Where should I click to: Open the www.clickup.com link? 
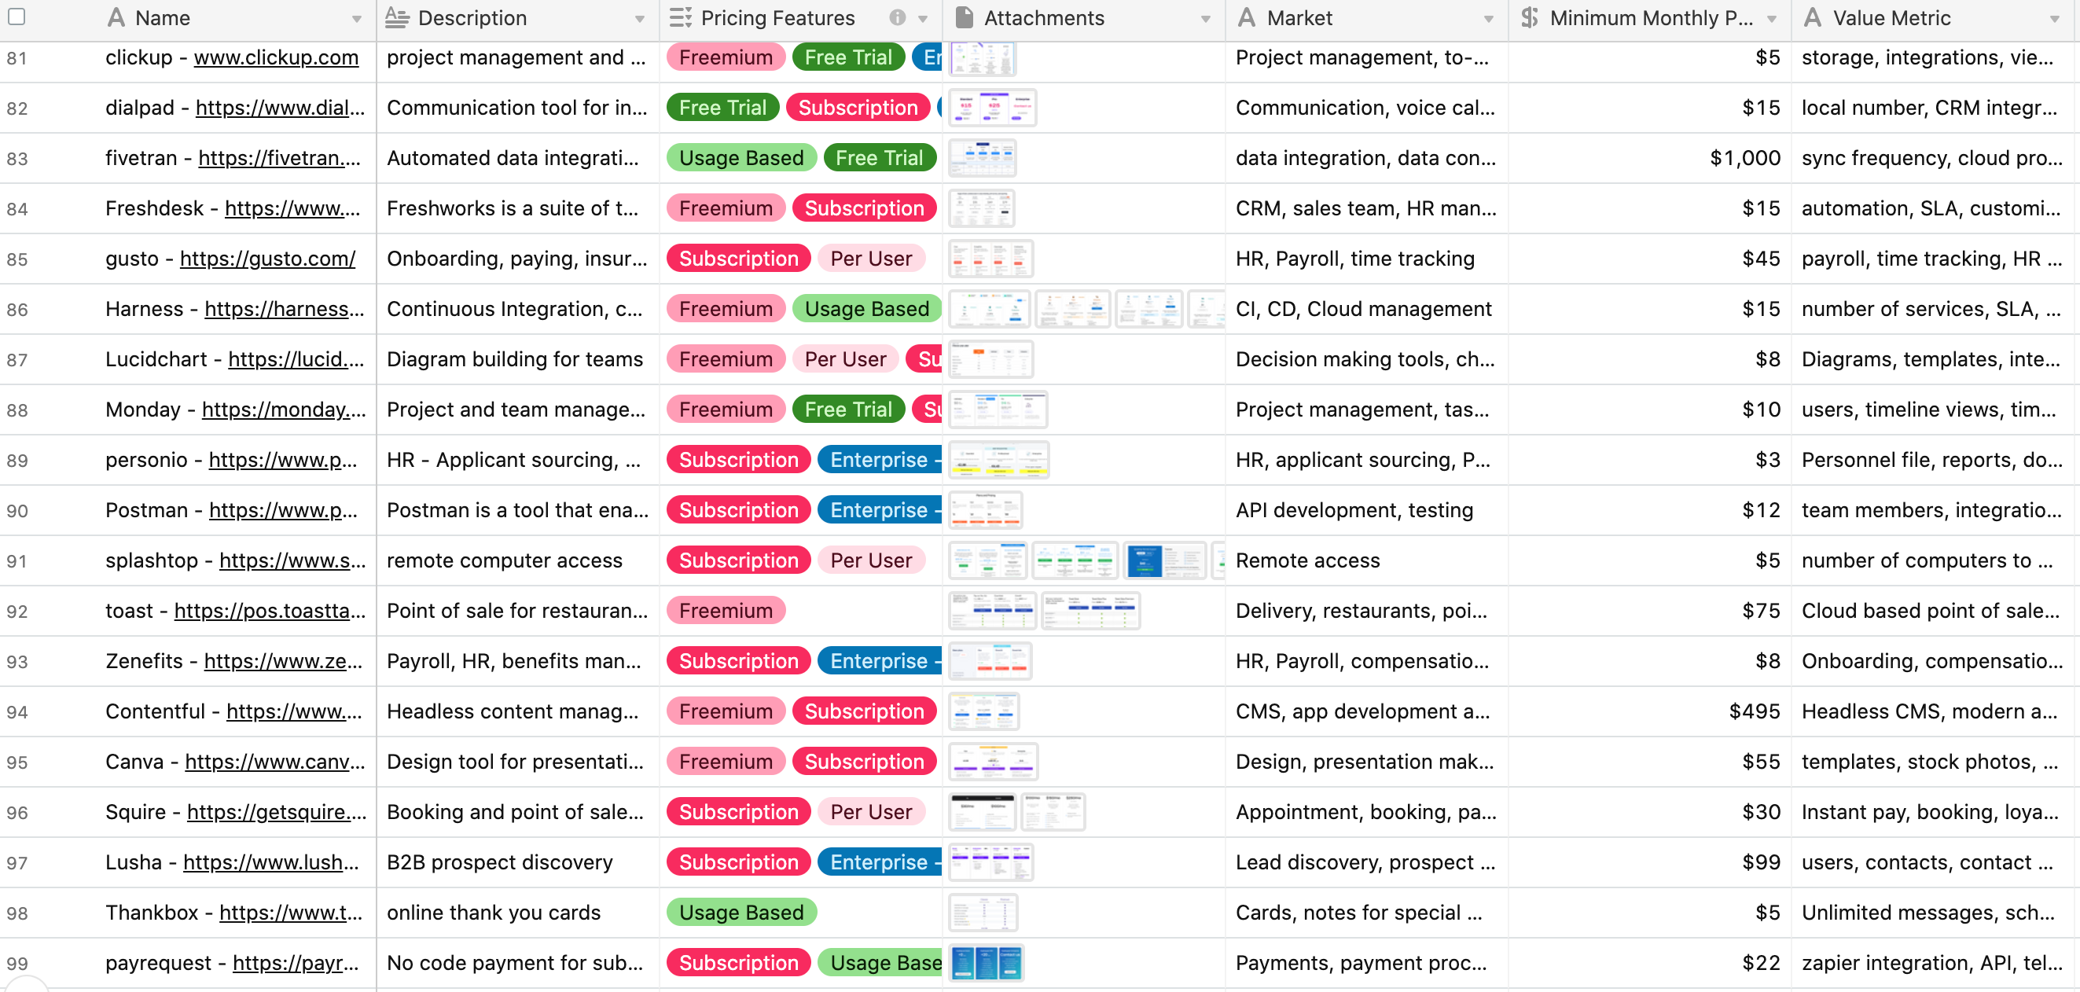(x=276, y=57)
